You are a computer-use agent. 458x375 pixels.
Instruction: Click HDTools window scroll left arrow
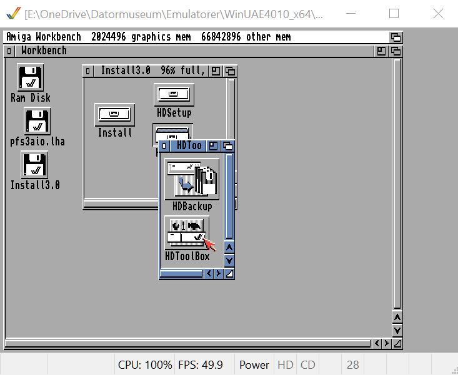209,273
